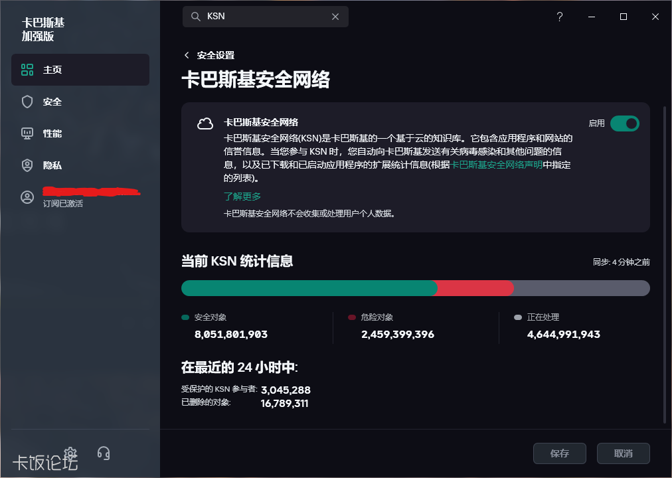672x478 pixels.
Task: Open the 卡巴斯基安全网络声明 link
Action: [x=497, y=165]
